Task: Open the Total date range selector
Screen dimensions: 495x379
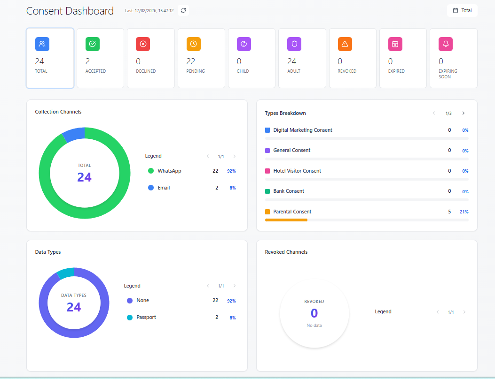Action: (462, 10)
